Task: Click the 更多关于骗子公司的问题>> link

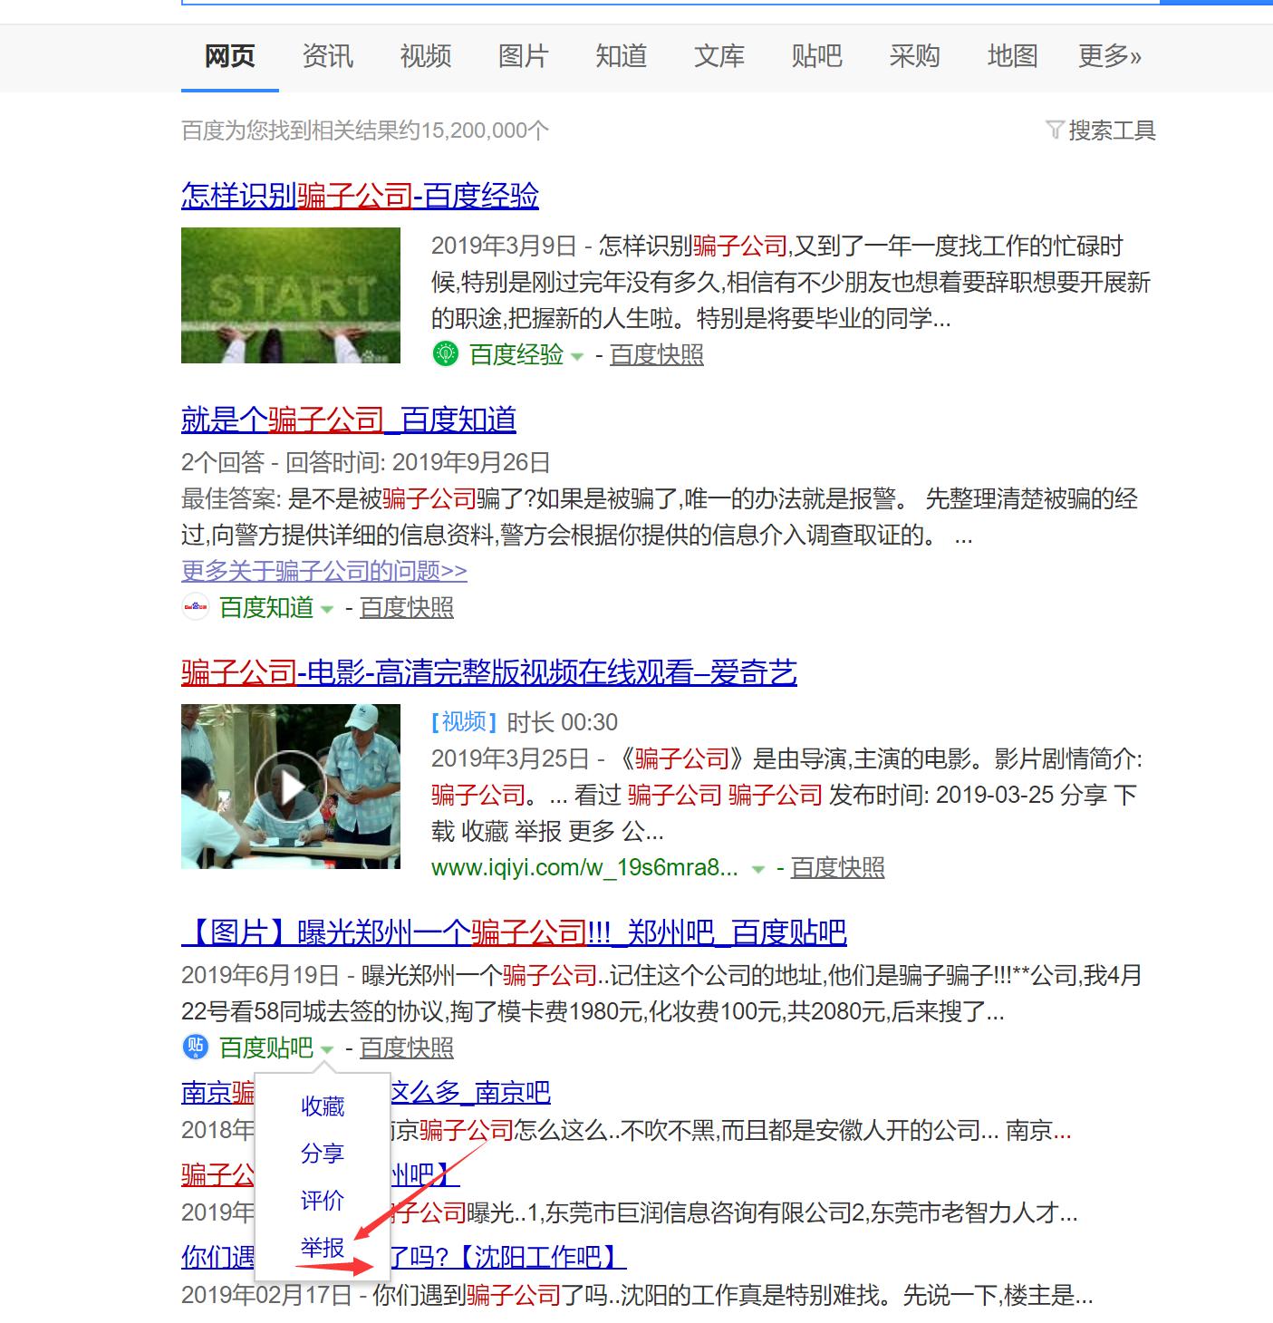Action: [x=323, y=571]
